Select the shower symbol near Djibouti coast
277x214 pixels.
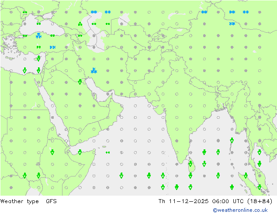80,152
